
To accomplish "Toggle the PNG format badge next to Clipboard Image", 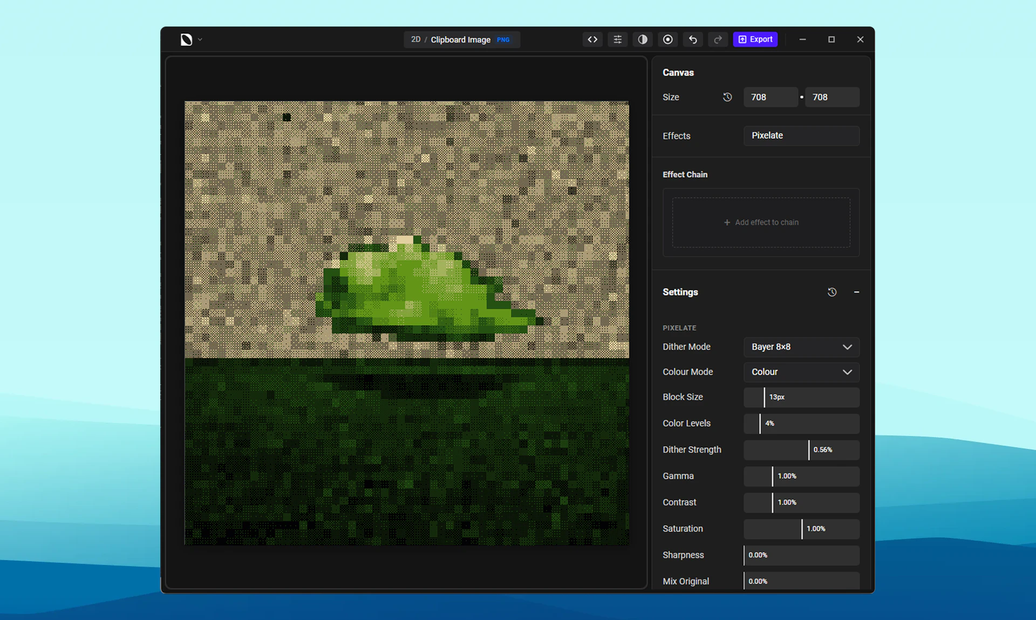I will (x=503, y=39).
